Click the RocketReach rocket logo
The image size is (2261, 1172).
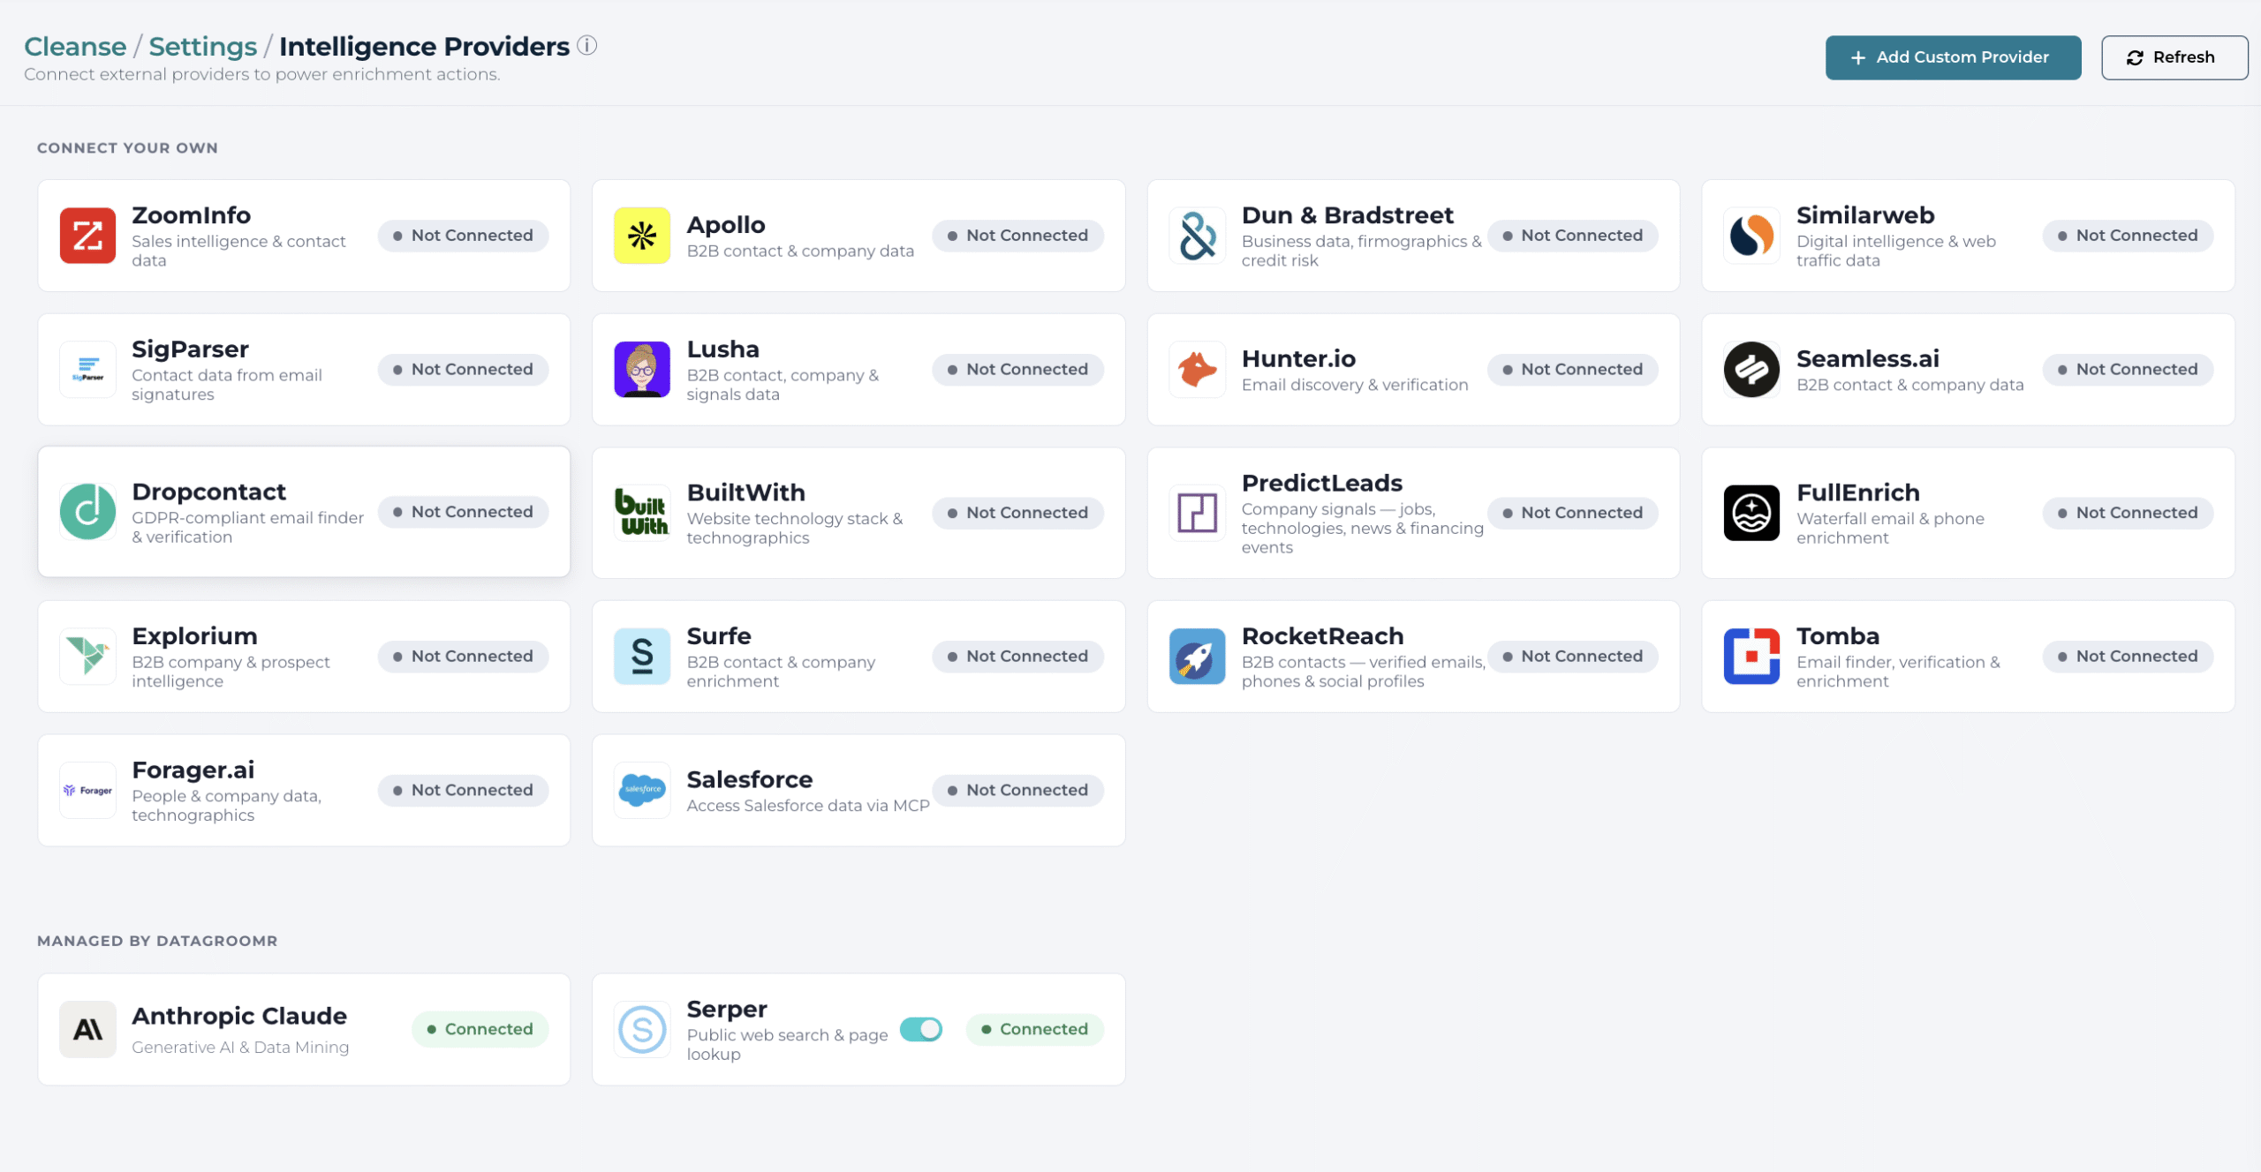[x=1197, y=657]
